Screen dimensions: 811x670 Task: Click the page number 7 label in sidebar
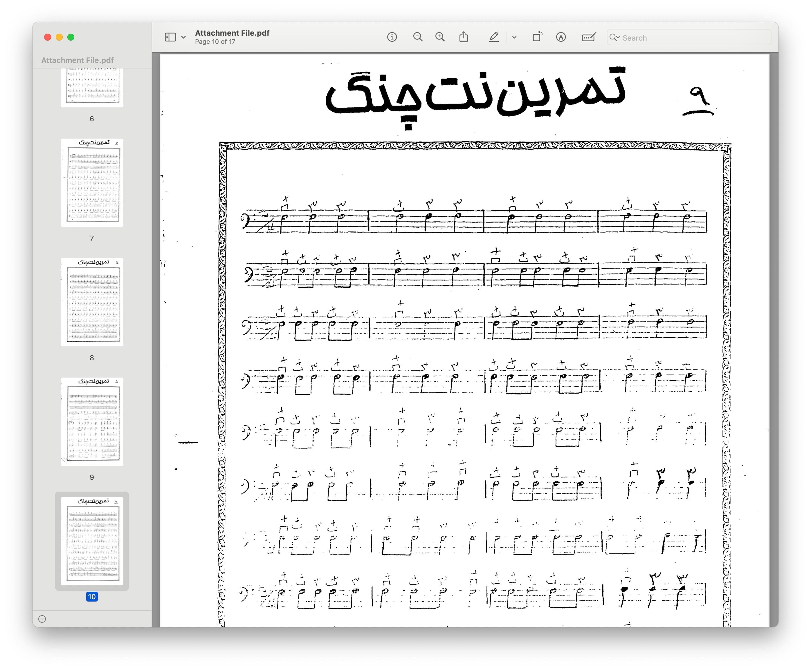92,238
